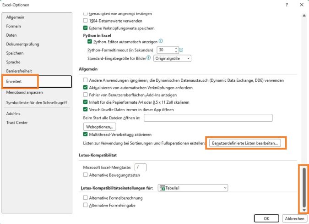Enable 1904-Datumswerte verwenden checkbox
This screenshot has height=224, width=309.
86,21
